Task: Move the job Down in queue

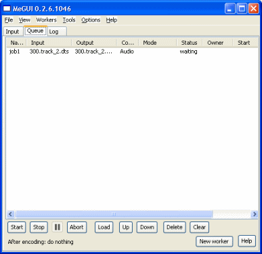Action: pos(147,227)
